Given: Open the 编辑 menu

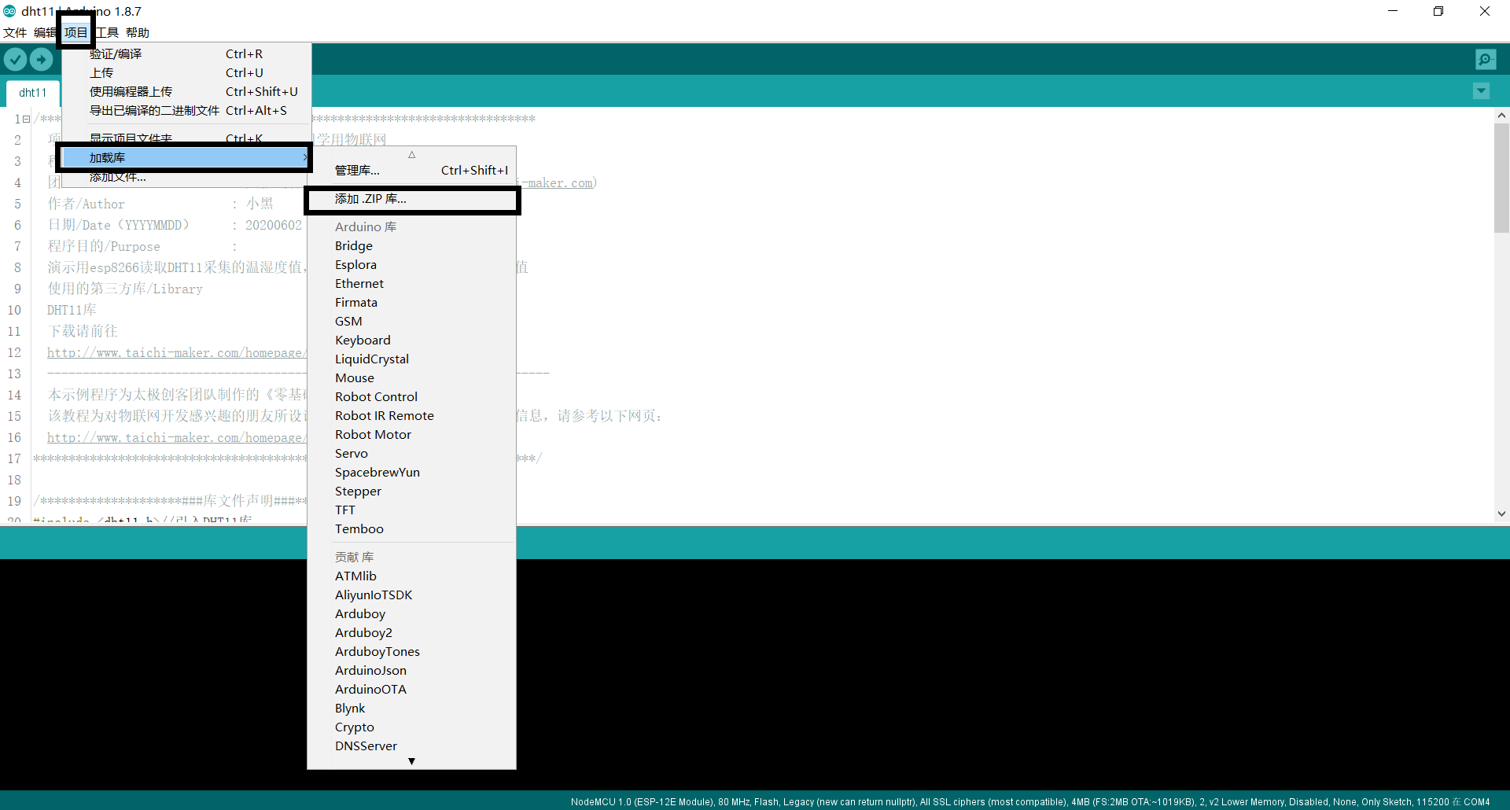Looking at the screenshot, I should [x=45, y=32].
